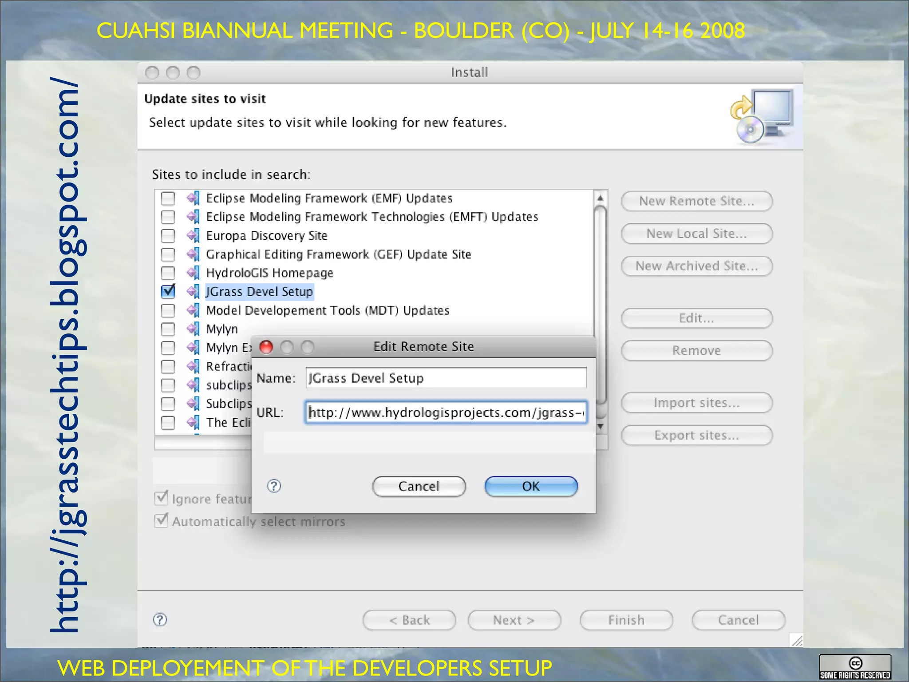The width and height of the screenshot is (909, 682).
Task: Uncheck the JGrass Devel Setup checkbox
Action: pos(168,291)
